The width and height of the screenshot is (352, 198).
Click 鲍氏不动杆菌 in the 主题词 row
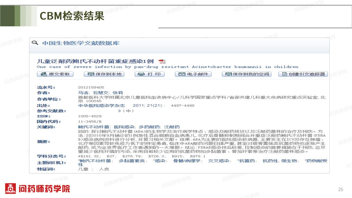(x=95, y=161)
